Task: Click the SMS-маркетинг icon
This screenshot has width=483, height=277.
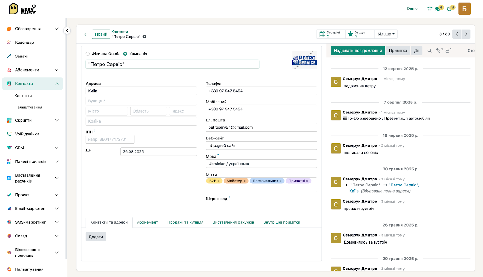Action: click(x=9, y=222)
